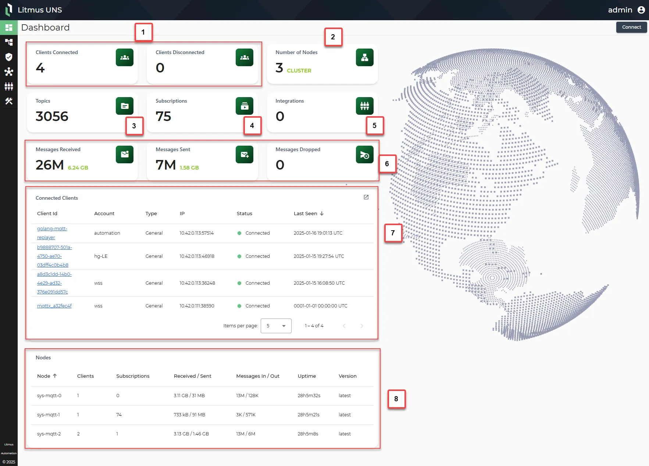The width and height of the screenshot is (649, 466).
Task: Open client b9888707-501a-4750-ae70-03dff4c0b4b8 link
Action: point(54,256)
